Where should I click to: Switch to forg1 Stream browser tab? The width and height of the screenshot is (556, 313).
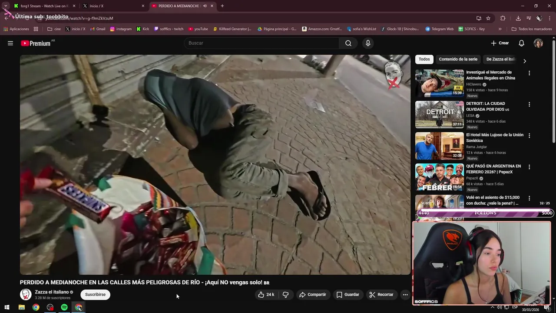coord(44,6)
